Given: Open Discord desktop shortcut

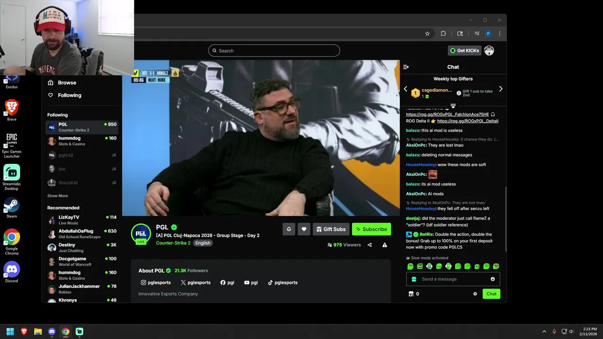Looking at the screenshot, I should click(12, 272).
